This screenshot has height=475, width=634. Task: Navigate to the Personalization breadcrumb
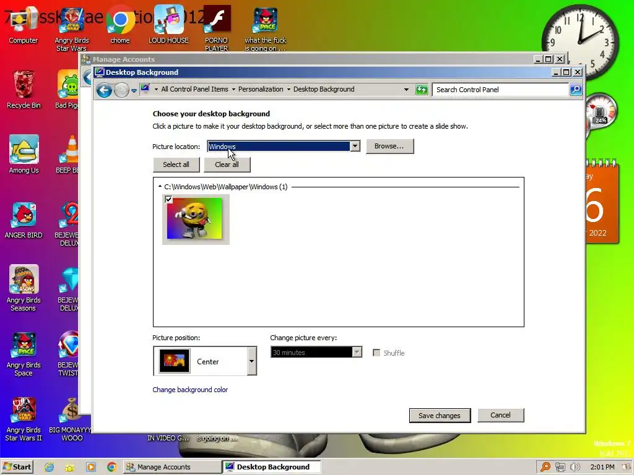[x=261, y=89]
